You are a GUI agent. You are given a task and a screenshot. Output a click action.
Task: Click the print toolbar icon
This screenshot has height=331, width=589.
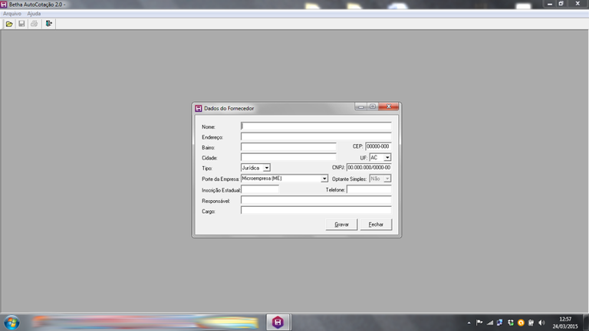tap(35, 24)
